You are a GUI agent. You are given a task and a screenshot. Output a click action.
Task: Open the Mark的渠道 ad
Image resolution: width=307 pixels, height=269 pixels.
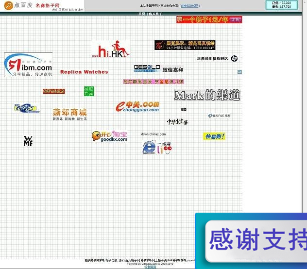click(207, 95)
